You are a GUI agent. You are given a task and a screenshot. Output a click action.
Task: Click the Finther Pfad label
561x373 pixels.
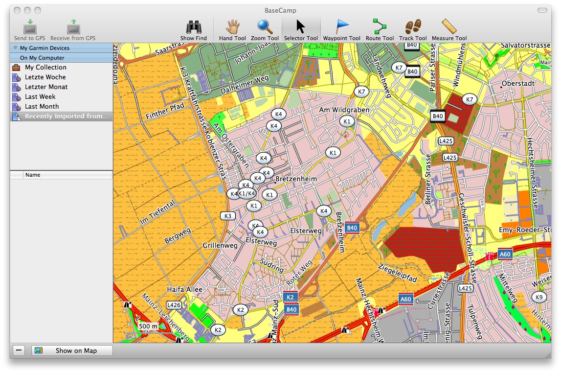[164, 111]
